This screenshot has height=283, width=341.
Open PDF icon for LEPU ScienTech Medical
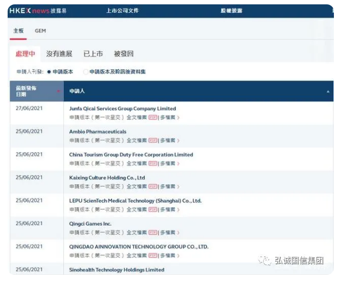pos(153,209)
